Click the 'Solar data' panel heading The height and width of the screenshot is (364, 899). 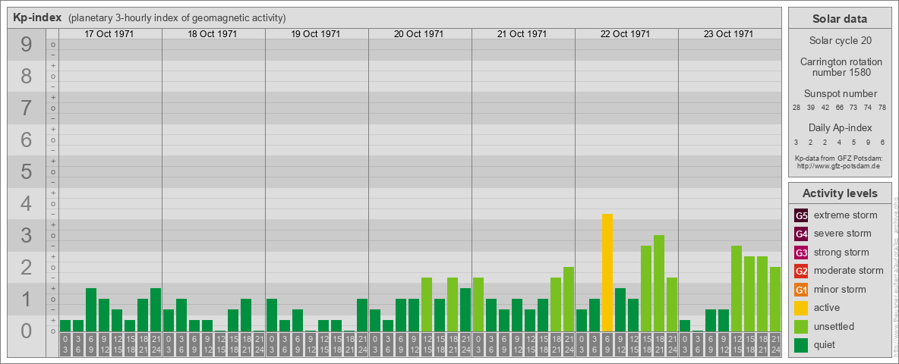click(x=840, y=19)
